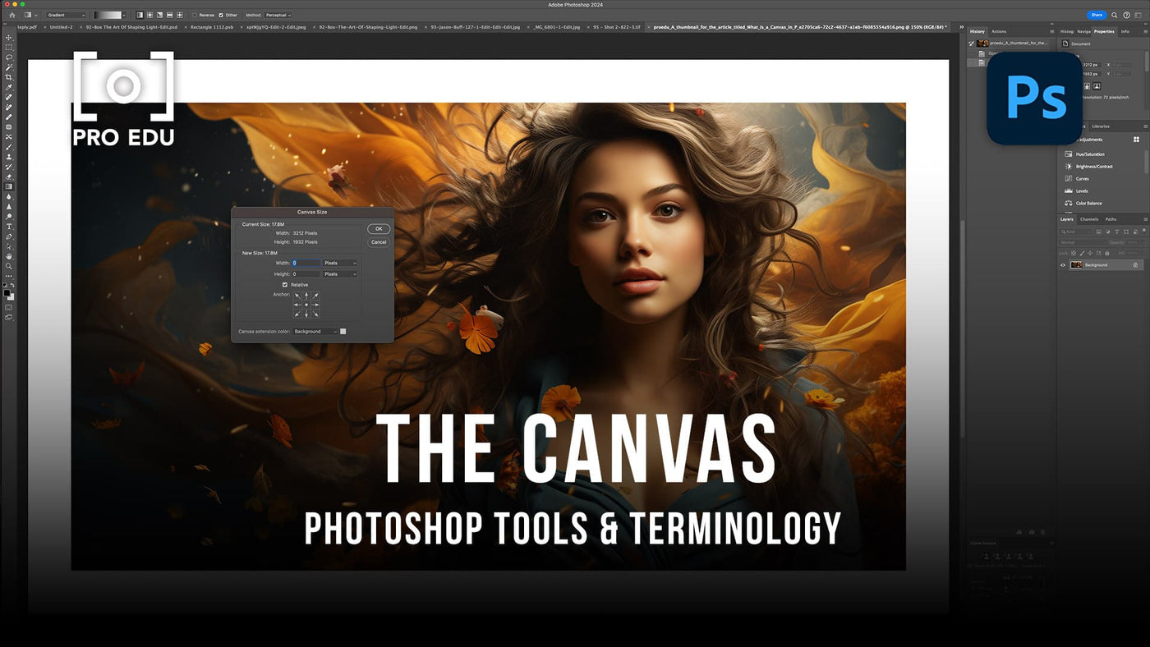The image size is (1150, 647).
Task: Click Cancel in Canvas Size dialog
Action: (379, 242)
